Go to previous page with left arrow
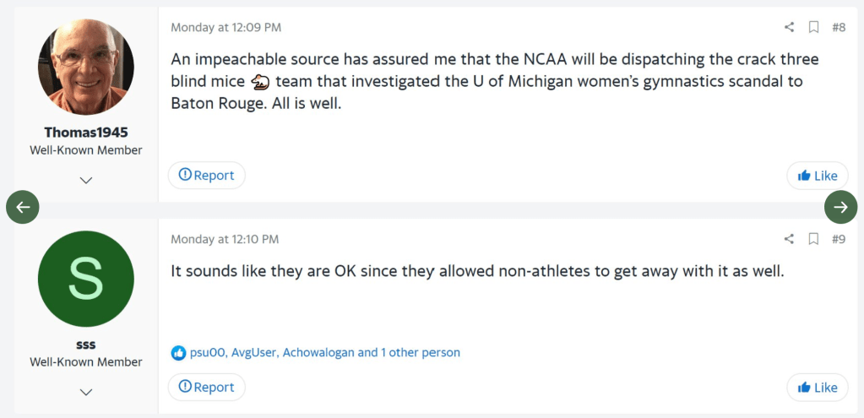The height and width of the screenshot is (418, 864). click(23, 207)
